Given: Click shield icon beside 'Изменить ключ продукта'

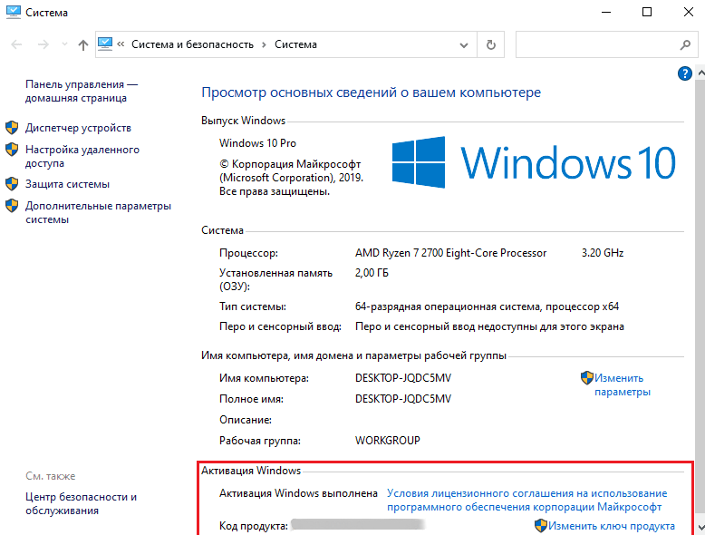Looking at the screenshot, I should pos(540,526).
